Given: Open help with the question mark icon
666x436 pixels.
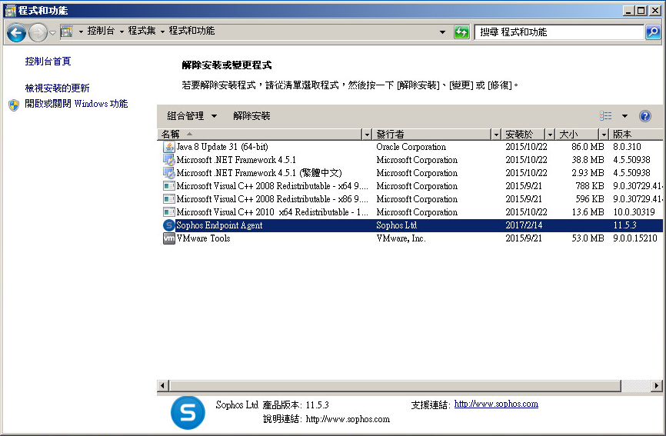Looking at the screenshot, I should [644, 116].
